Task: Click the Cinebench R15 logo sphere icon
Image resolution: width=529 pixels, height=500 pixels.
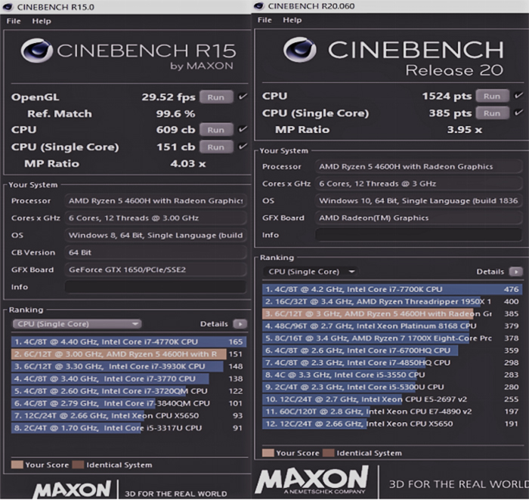Action: 37,51
